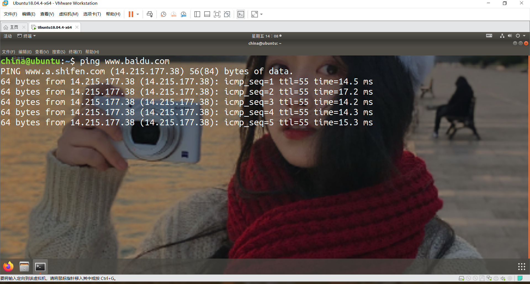
Task: Open terminal 帮助(H) menu
Action: [92, 52]
